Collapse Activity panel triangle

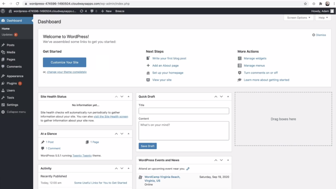point(129,168)
